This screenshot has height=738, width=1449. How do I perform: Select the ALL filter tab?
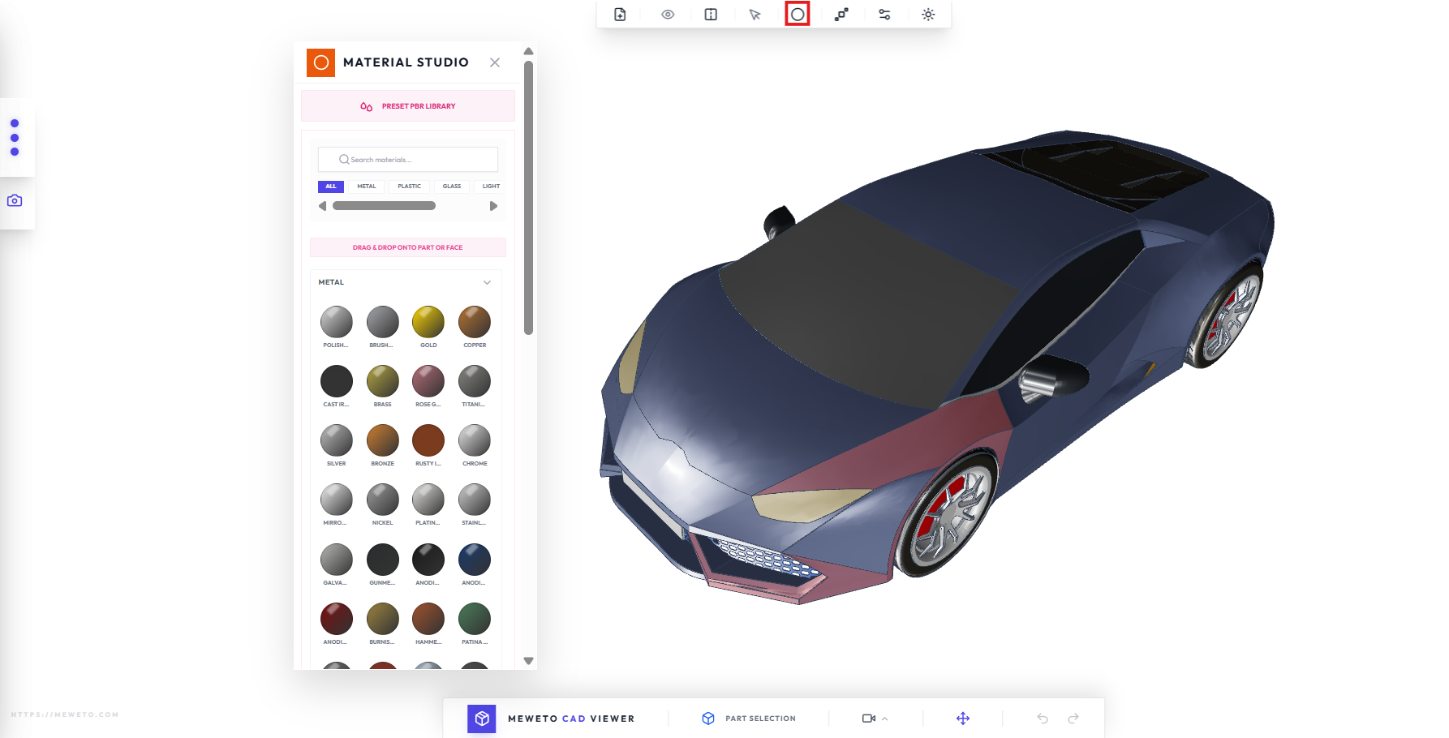pos(331,187)
